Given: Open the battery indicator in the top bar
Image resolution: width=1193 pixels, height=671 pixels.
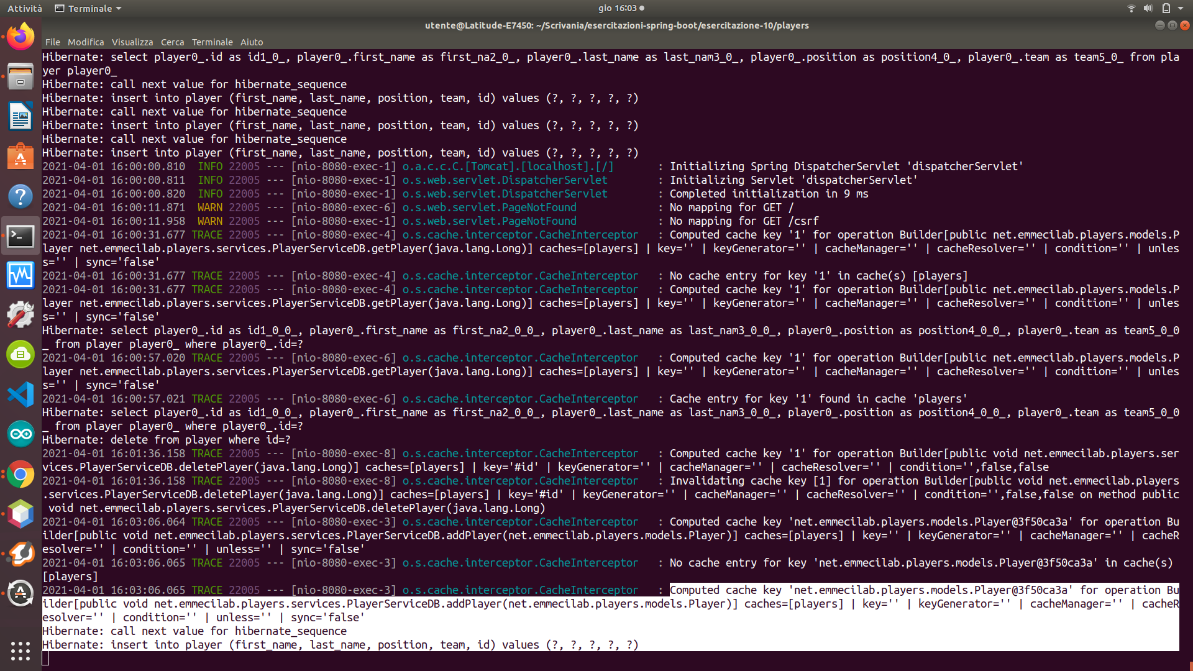Looking at the screenshot, I should [x=1166, y=8].
